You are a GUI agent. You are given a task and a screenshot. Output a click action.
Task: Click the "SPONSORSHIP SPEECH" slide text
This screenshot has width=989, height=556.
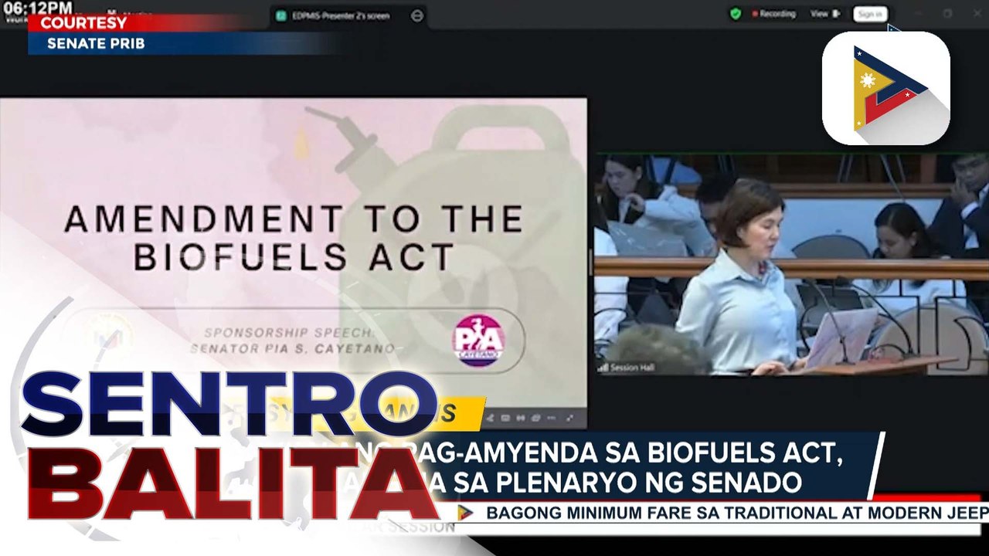coord(291,334)
